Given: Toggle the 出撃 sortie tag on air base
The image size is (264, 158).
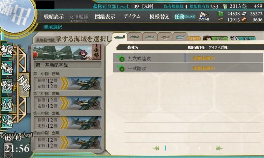Looking at the screenshot, I should pyautogui.click(x=97, y=52).
